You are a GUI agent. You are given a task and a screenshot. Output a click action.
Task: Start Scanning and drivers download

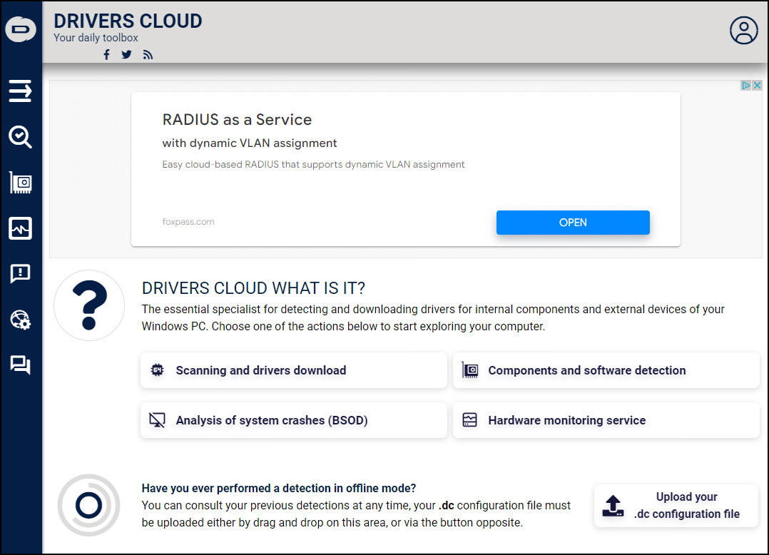[x=293, y=370]
